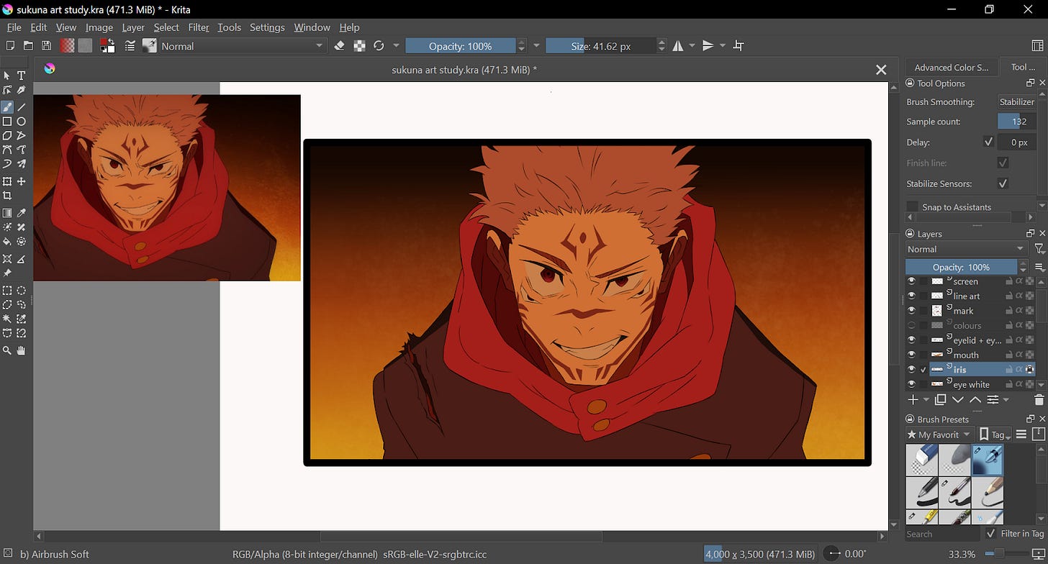Viewport: 1048px width, 564px height.
Task: Toggle eraser mode in toolbar
Action: (x=340, y=46)
